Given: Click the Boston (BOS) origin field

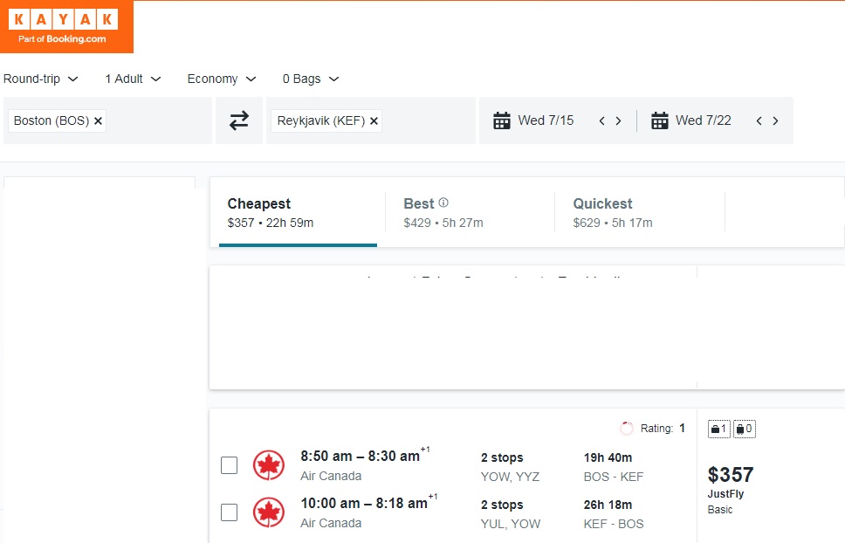Looking at the screenshot, I should pyautogui.click(x=107, y=120).
